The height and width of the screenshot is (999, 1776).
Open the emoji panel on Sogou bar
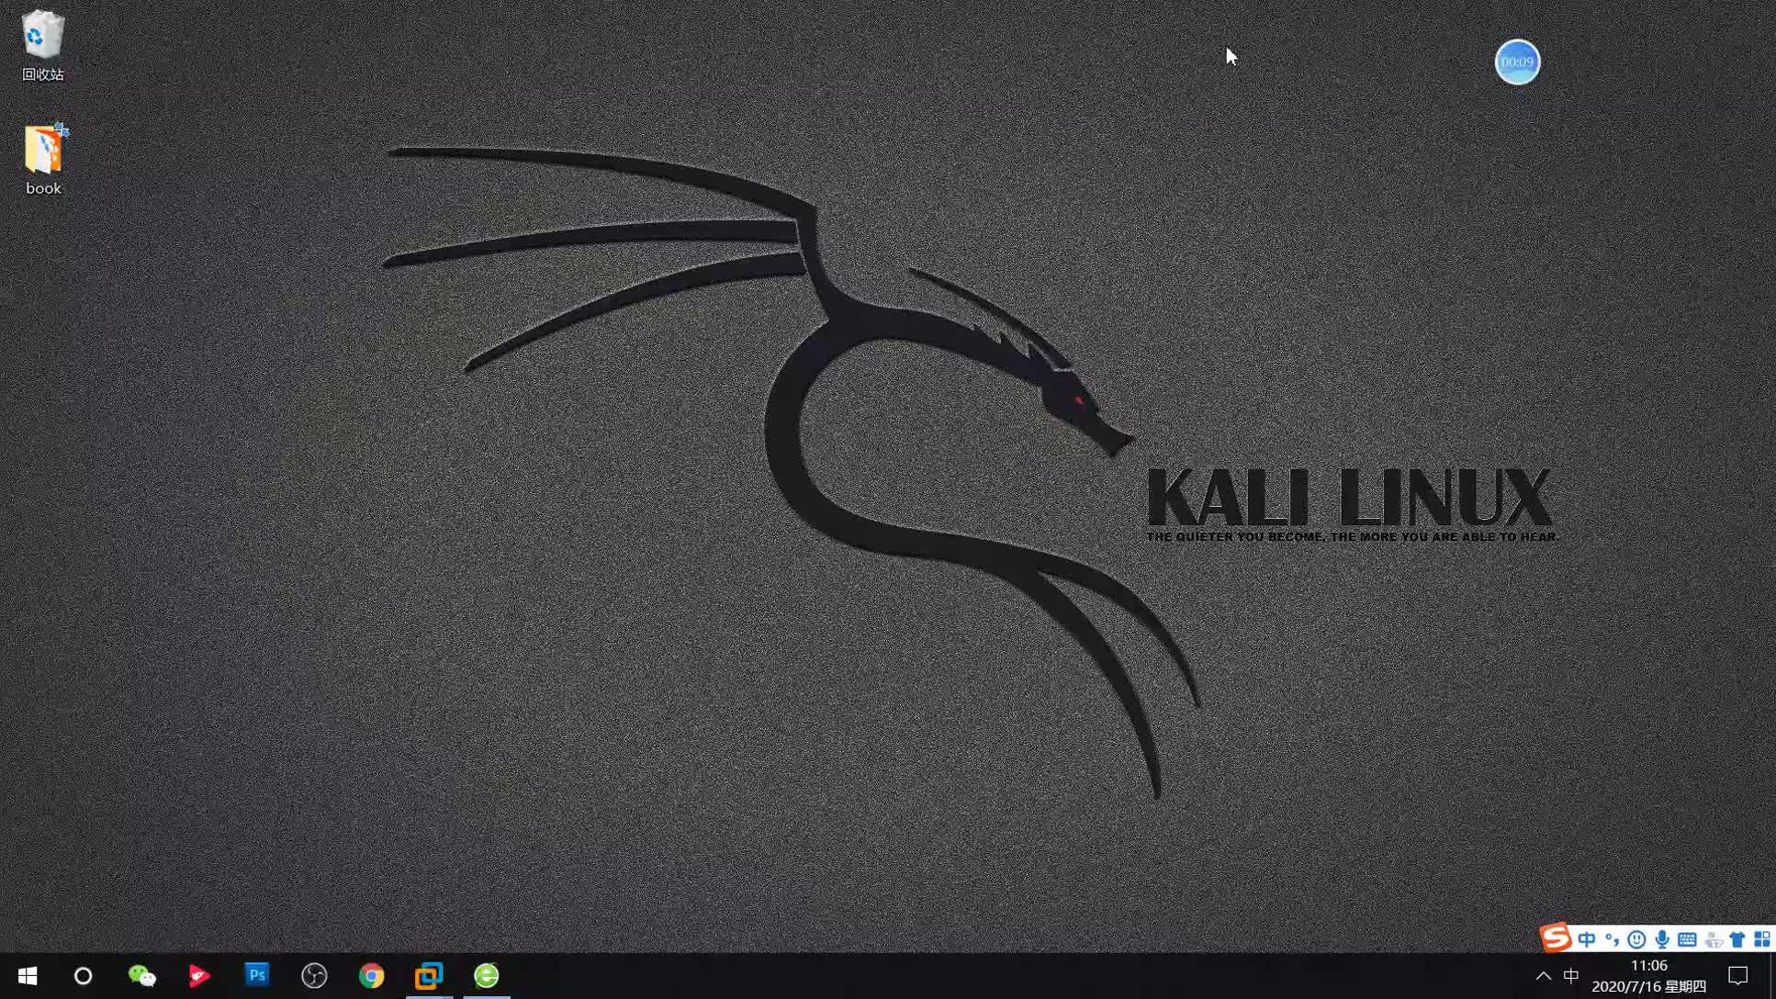1636,938
